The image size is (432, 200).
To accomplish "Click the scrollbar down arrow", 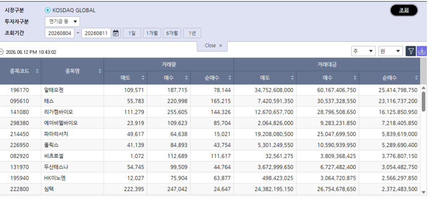I will click(x=424, y=192).
